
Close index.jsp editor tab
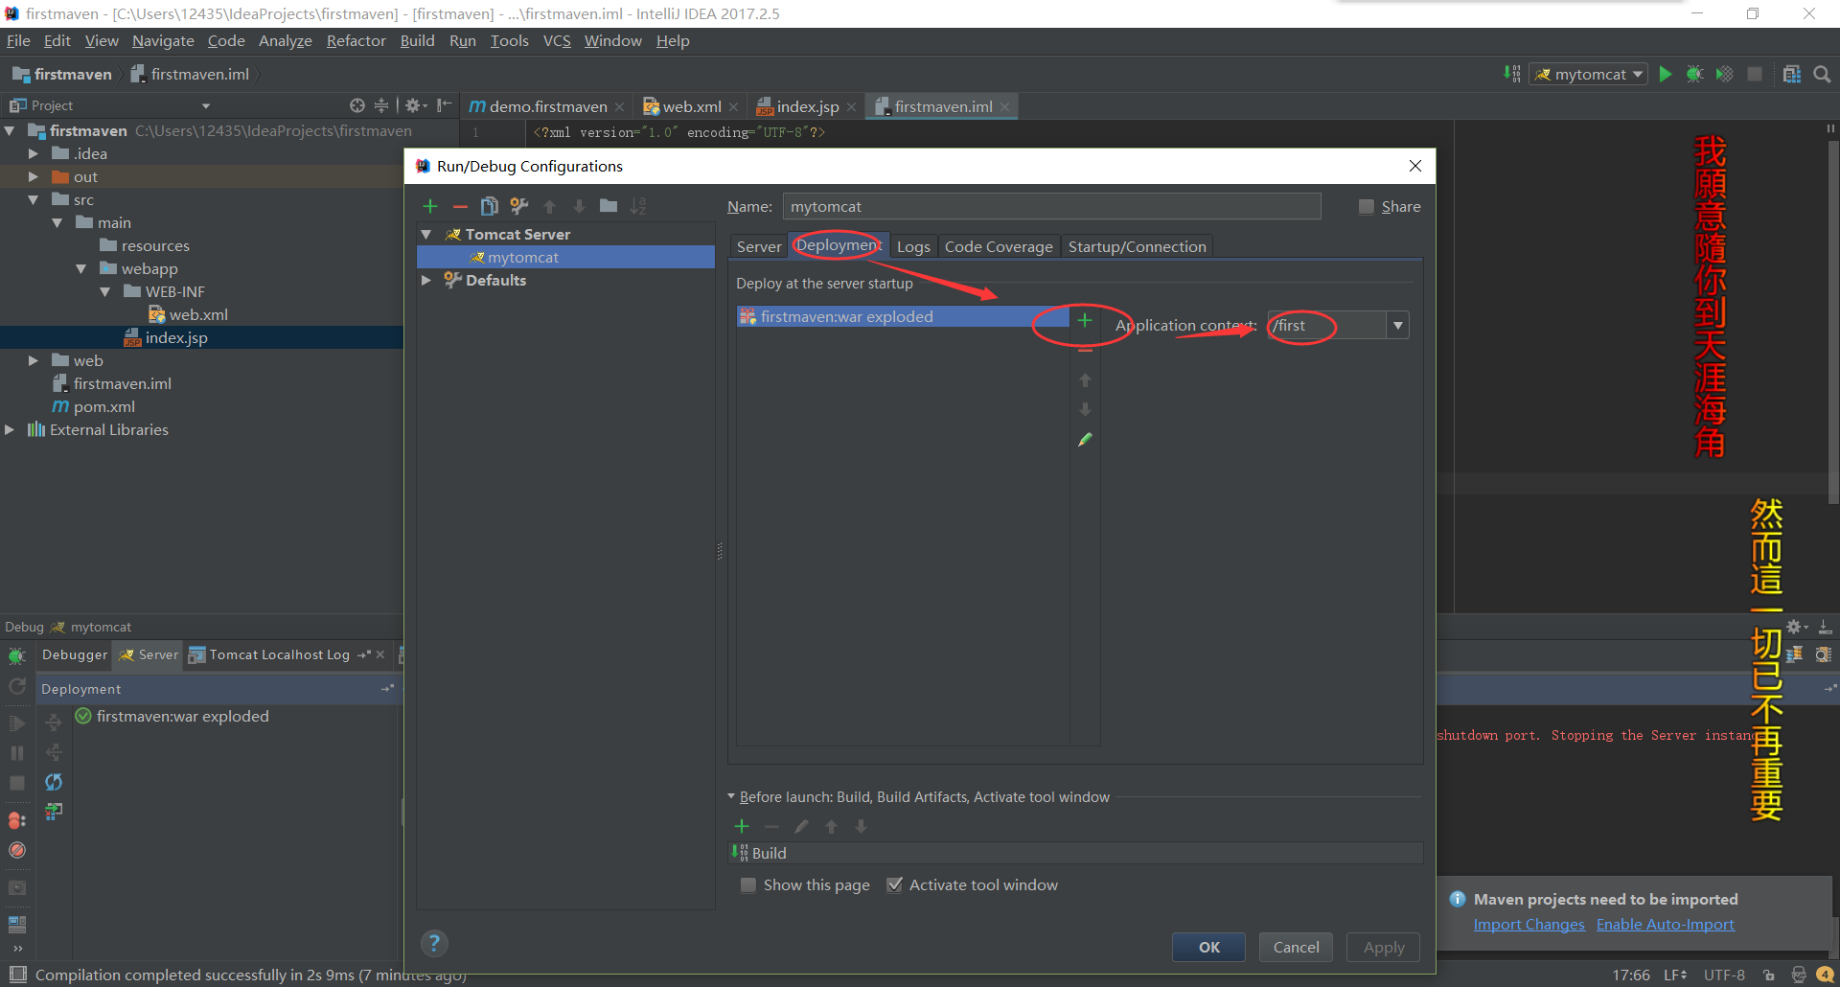pos(851,106)
